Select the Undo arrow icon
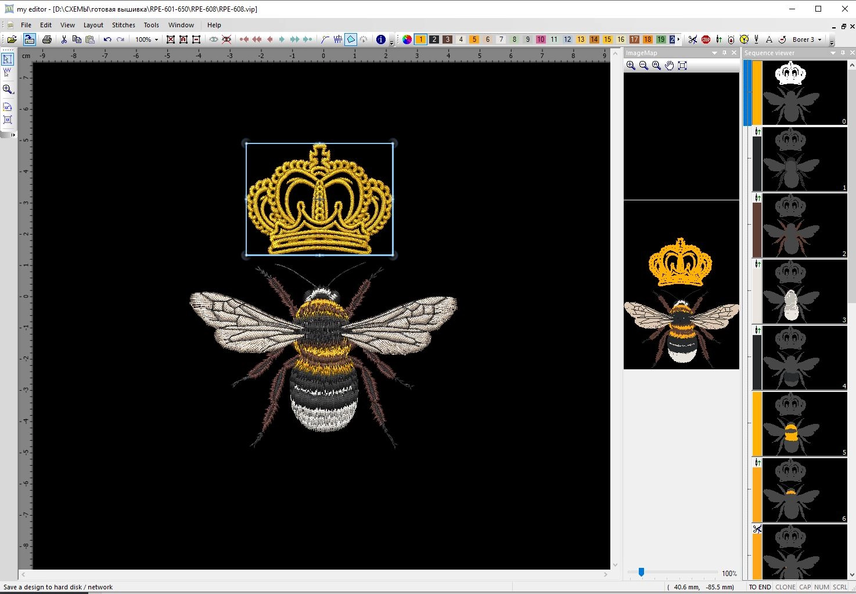Screen dimensions: 856x594 (107, 39)
